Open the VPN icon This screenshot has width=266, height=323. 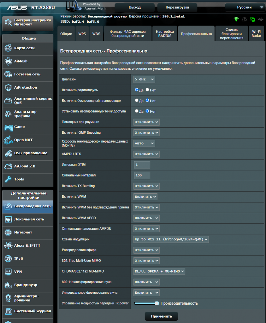coord(8,272)
